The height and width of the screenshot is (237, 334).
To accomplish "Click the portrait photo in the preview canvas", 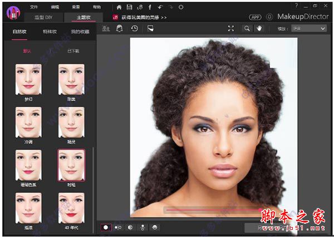I will click(214, 127).
